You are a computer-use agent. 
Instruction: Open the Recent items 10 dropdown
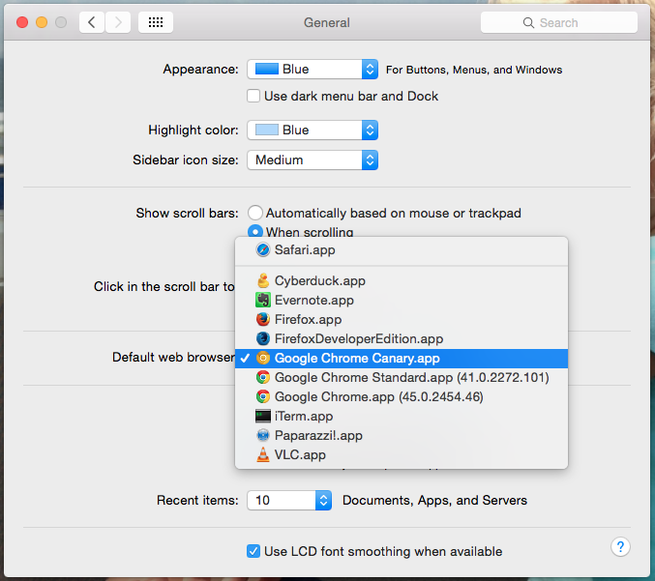(289, 500)
